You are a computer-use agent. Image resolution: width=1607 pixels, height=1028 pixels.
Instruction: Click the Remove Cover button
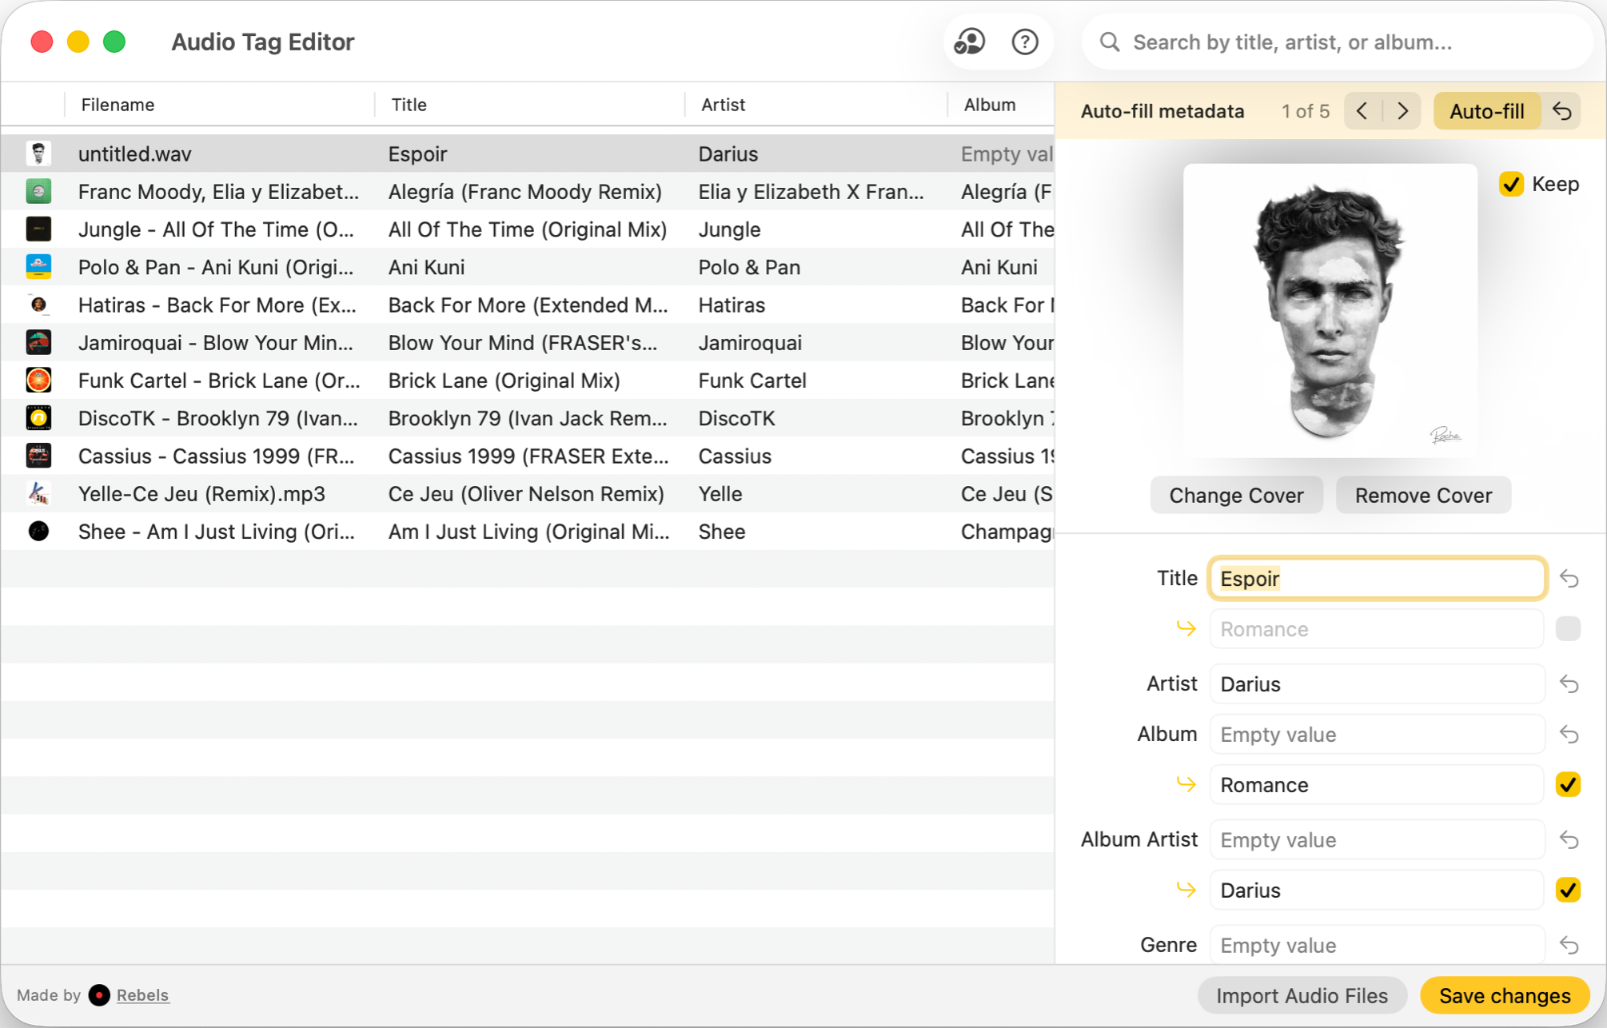coord(1422,496)
